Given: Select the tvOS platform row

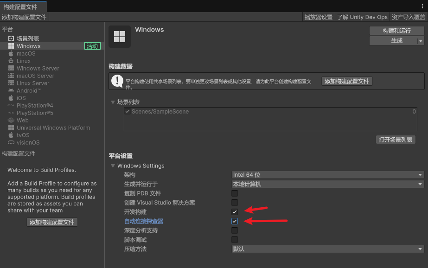Looking at the screenshot, I should pos(52,135).
